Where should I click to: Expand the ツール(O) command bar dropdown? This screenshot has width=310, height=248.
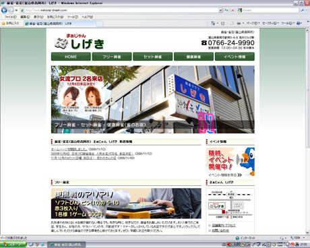tap(288, 23)
